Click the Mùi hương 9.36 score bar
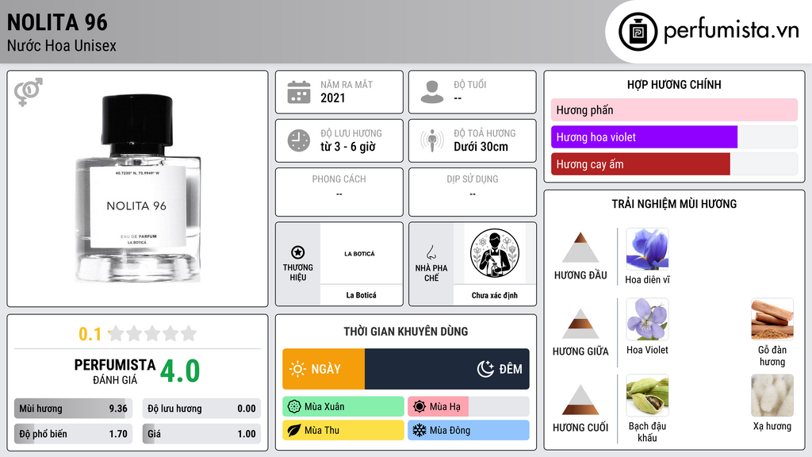Viewport: 812px width, 457px height. 73,409
